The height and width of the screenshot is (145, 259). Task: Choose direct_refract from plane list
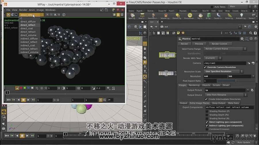[x=28, y=32]
